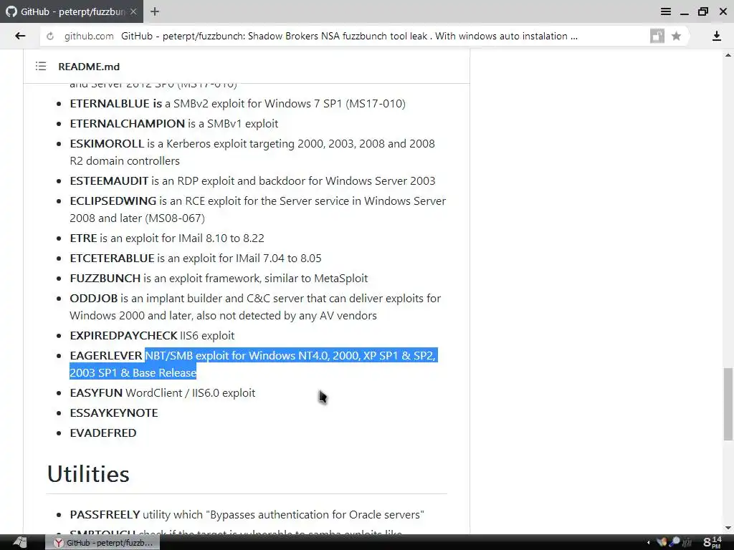
Task: Restore down the browser window
Action: 703,11
